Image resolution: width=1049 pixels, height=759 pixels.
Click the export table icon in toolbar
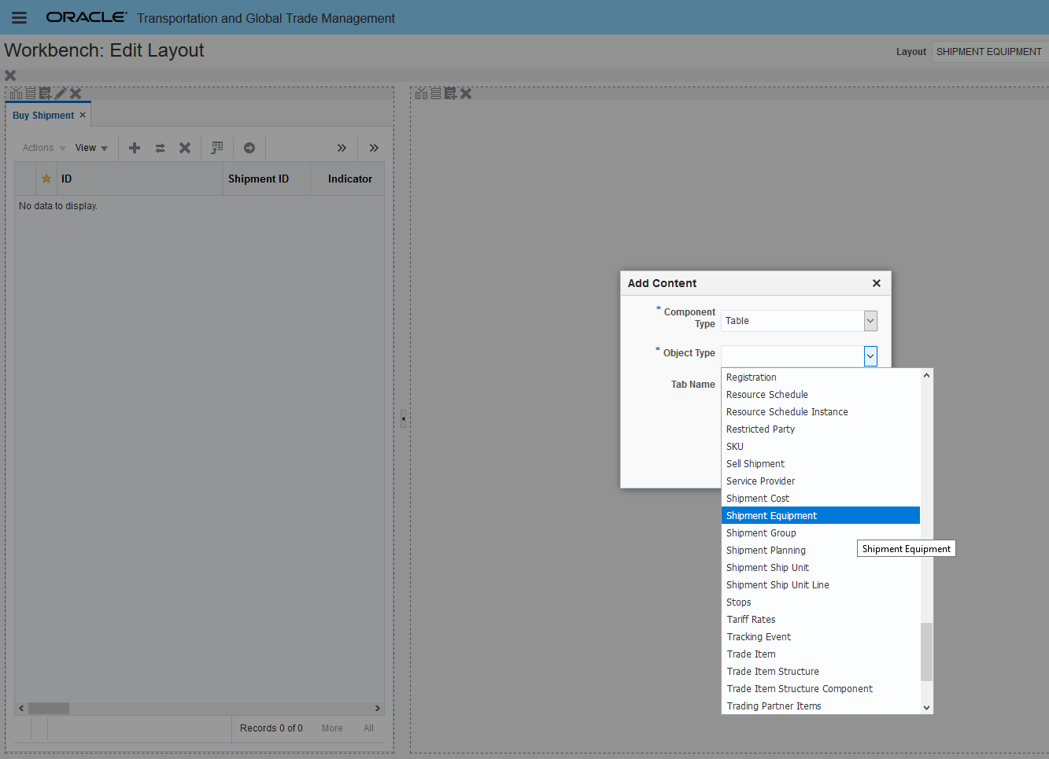click(217, 148)
